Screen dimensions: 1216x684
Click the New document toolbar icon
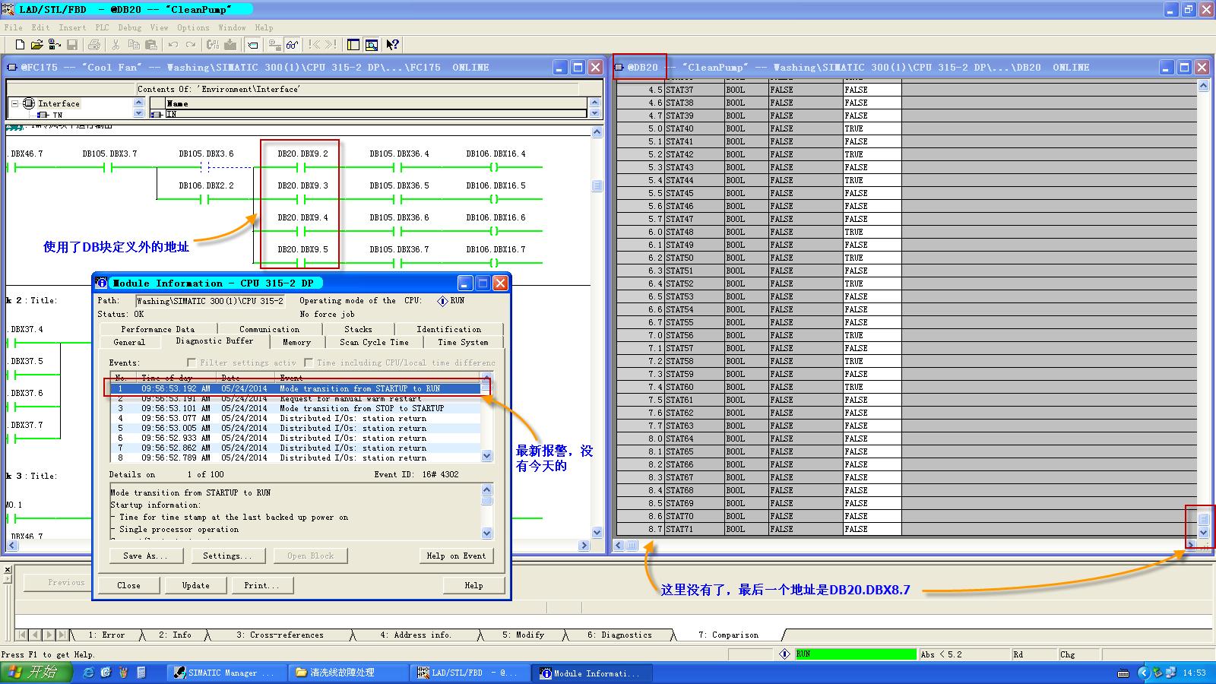[x=20, y=45]
